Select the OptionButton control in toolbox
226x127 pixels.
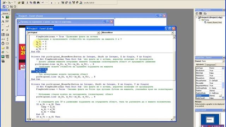point(7,30)
